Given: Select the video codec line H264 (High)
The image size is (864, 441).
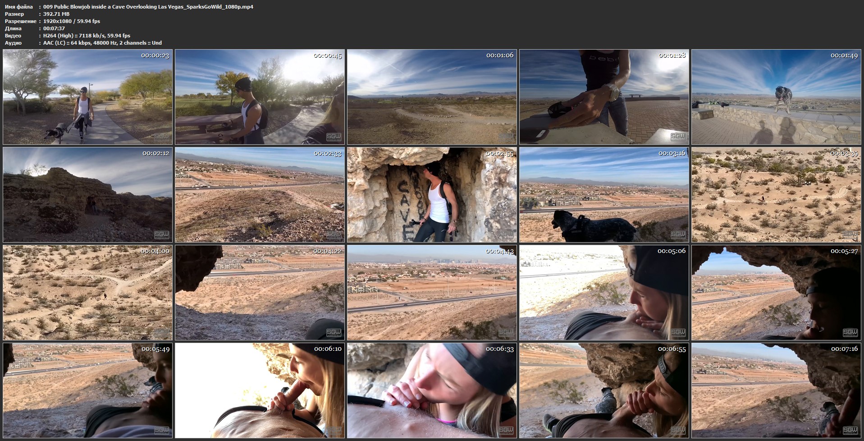Looking at the screenshot, I should (x=87, y=36).
